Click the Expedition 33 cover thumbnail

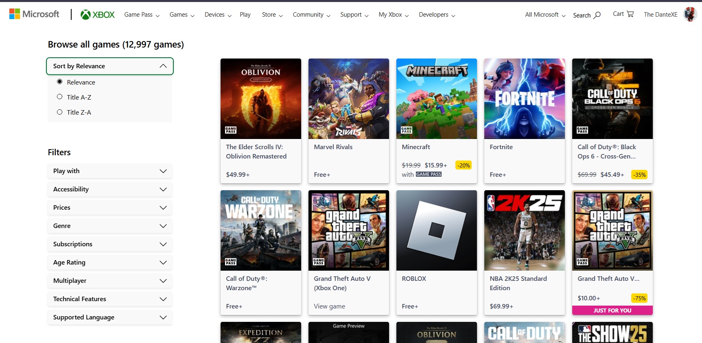coord(261,332)
